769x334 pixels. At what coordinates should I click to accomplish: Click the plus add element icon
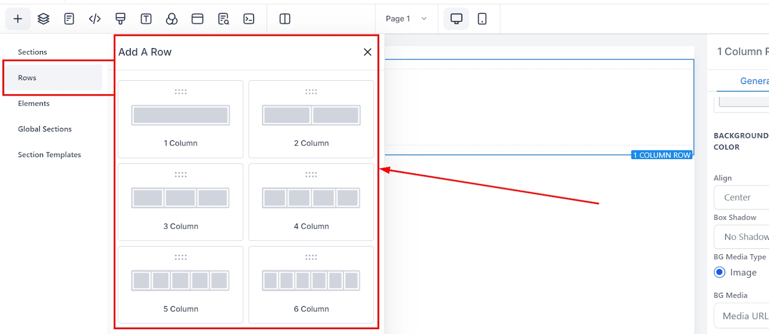pos(18,19)
